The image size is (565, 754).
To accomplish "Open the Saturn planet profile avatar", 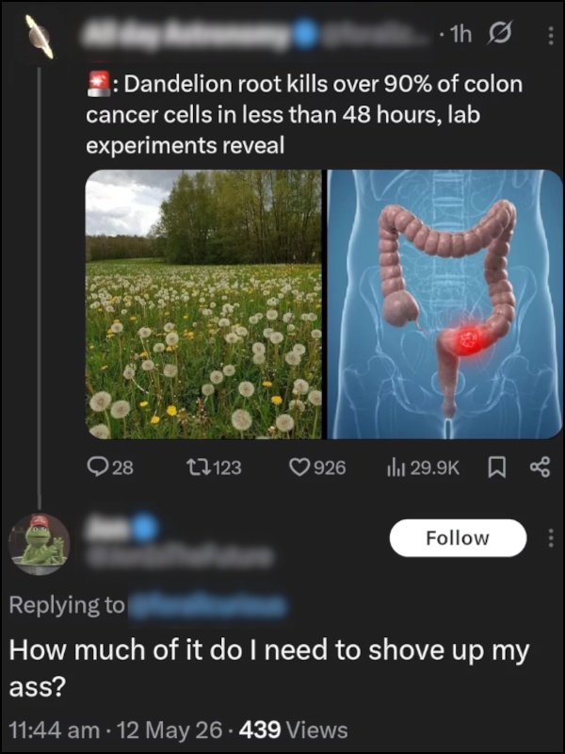I will tap(40, 37).
